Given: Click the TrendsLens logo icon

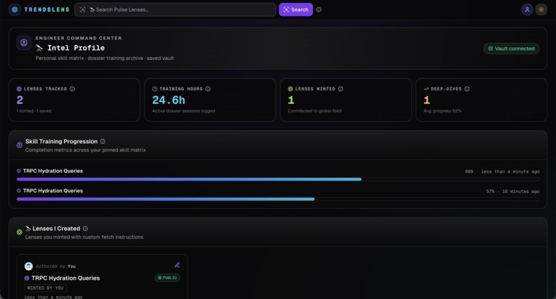Looking at the screenshot, I should (x=14, y=10).
